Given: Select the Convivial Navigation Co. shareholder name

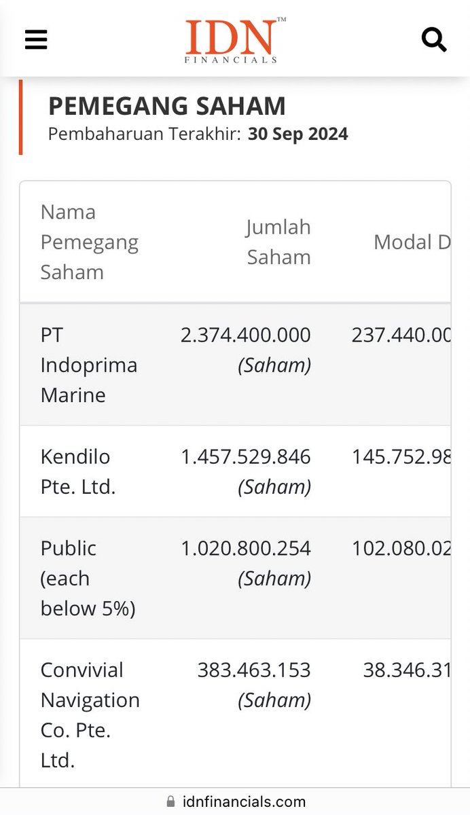Looking at the screenshot, I should point(90,714).
